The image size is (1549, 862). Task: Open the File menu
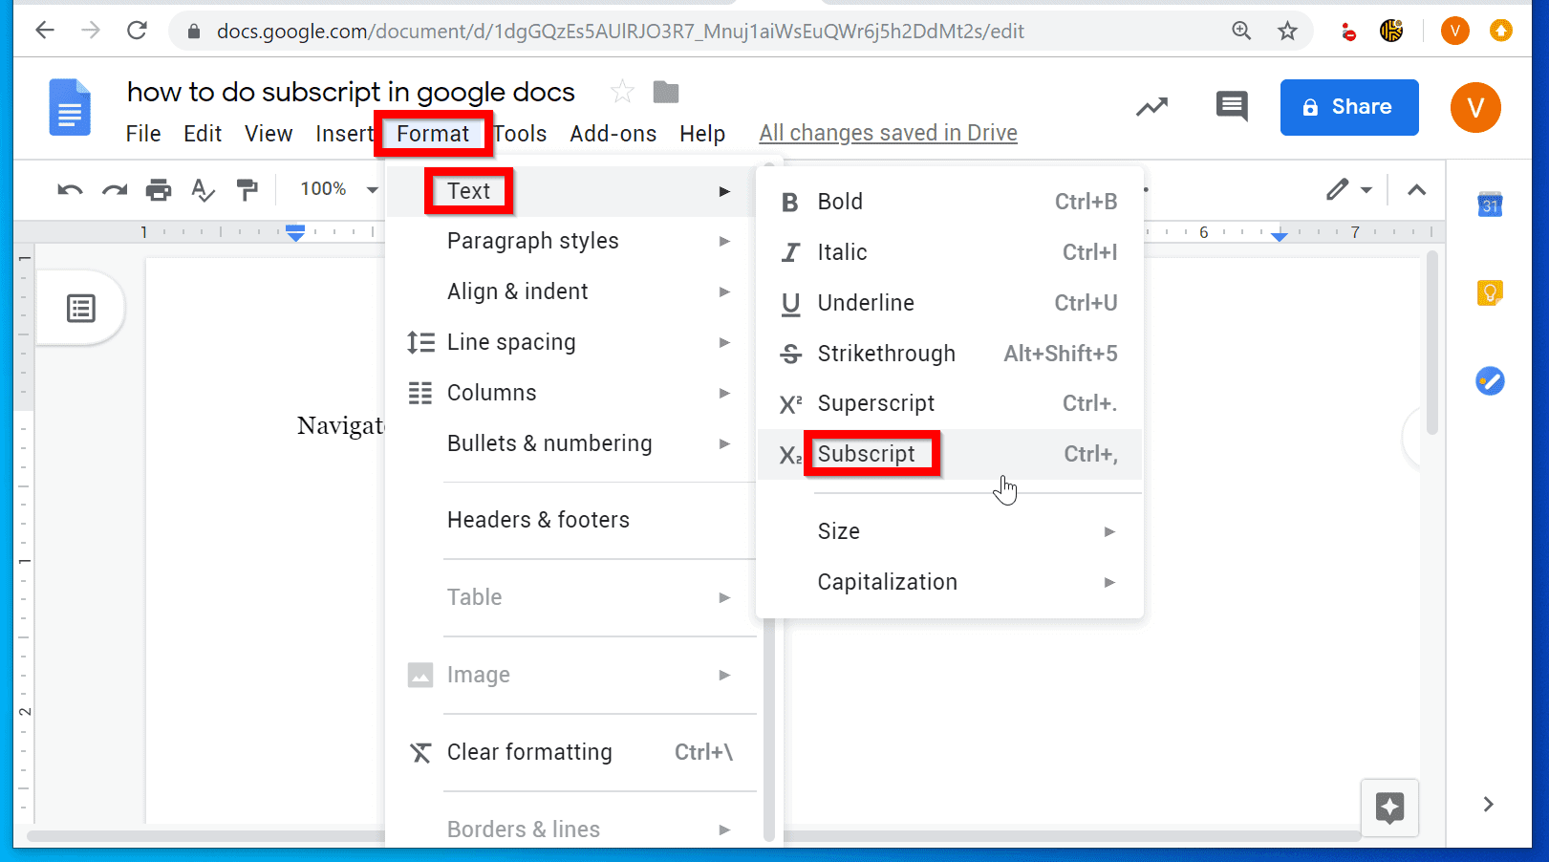[143, 134]
